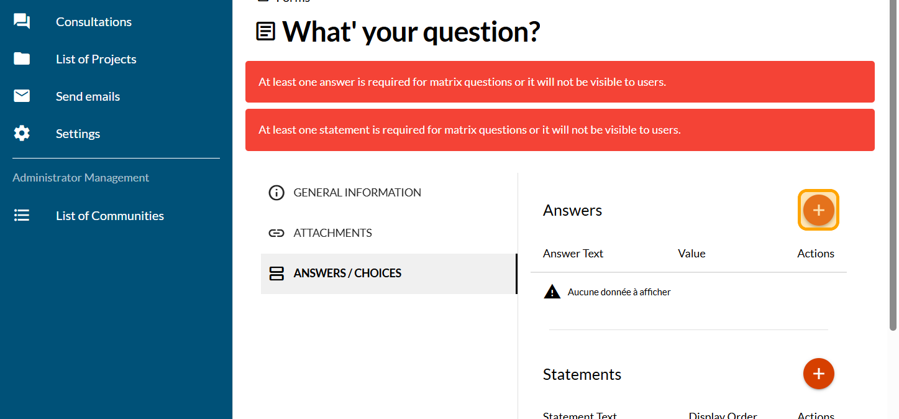Click the Answer Text column header

pos(573,254)
